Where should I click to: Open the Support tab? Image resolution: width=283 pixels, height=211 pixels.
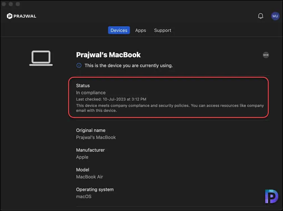pos(163,30)
